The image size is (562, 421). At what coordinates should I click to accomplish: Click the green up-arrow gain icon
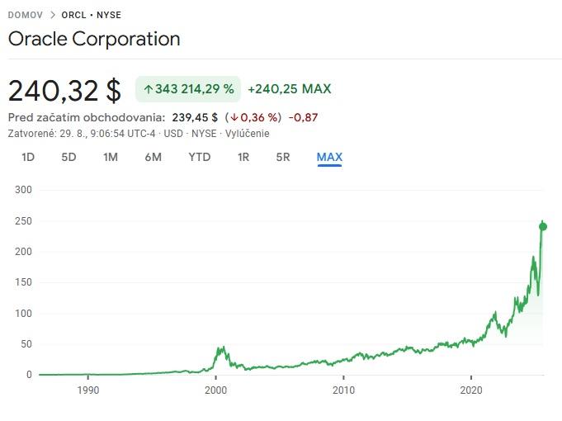(x=149, y=89)
